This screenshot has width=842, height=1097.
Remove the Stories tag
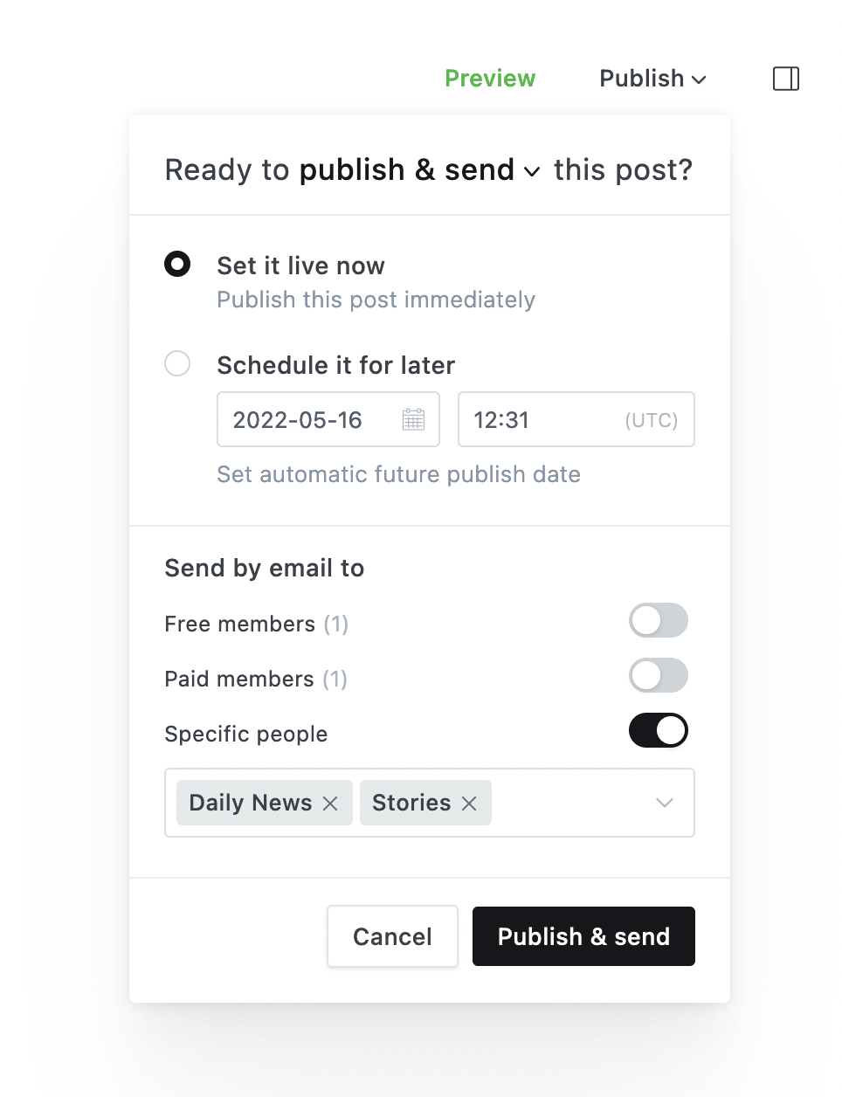(469, 804)
